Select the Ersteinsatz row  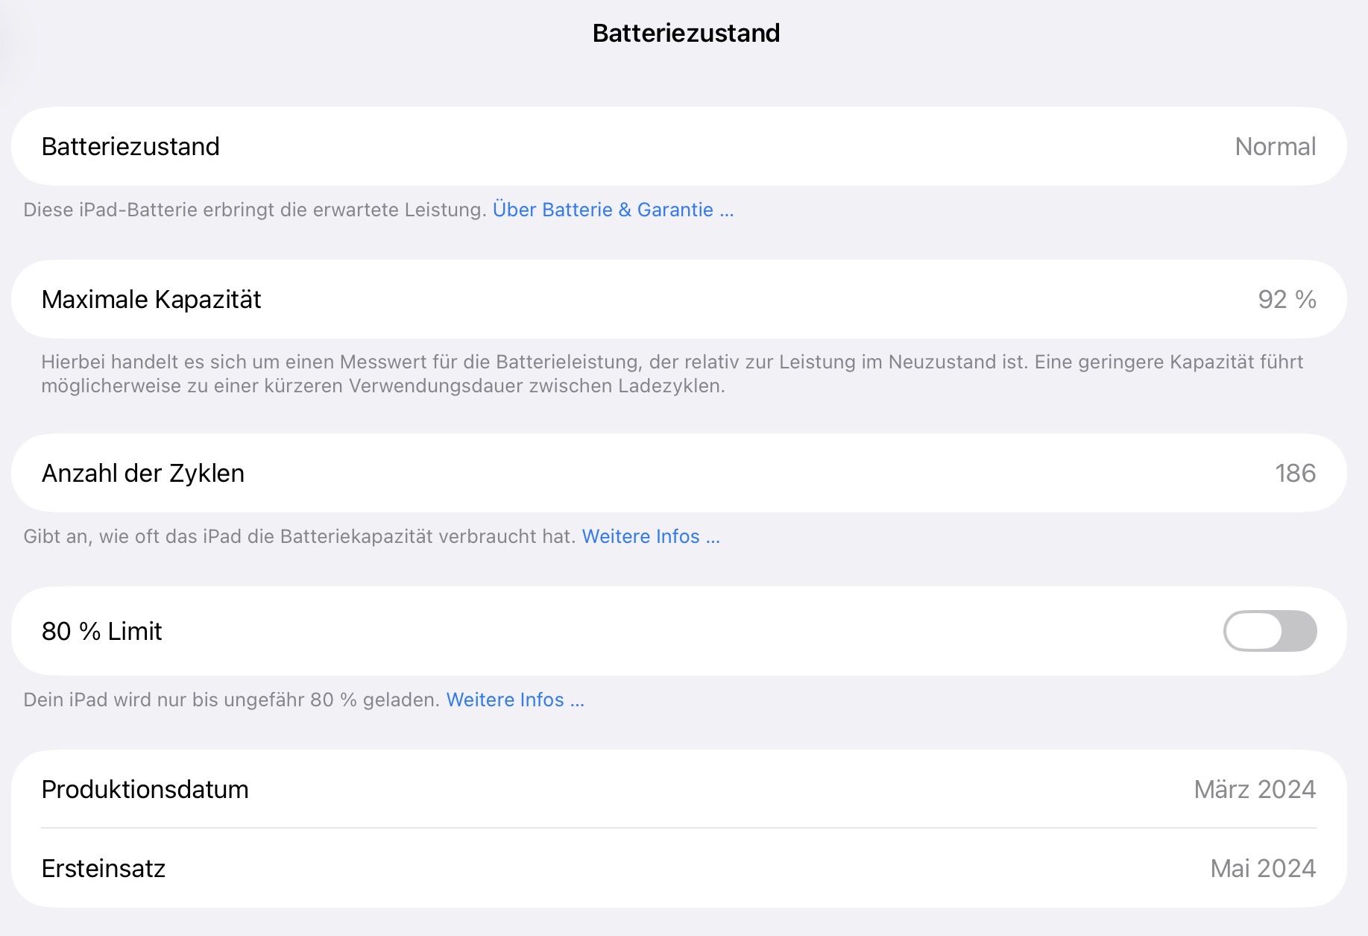tap(679, 868)
